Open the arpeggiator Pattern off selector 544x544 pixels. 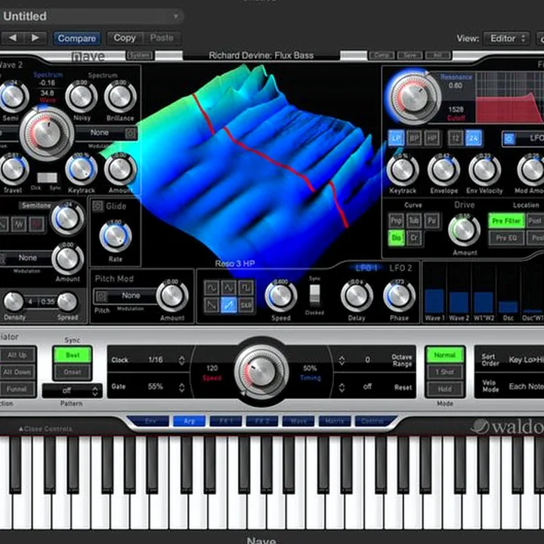click(x=73, y=391)
